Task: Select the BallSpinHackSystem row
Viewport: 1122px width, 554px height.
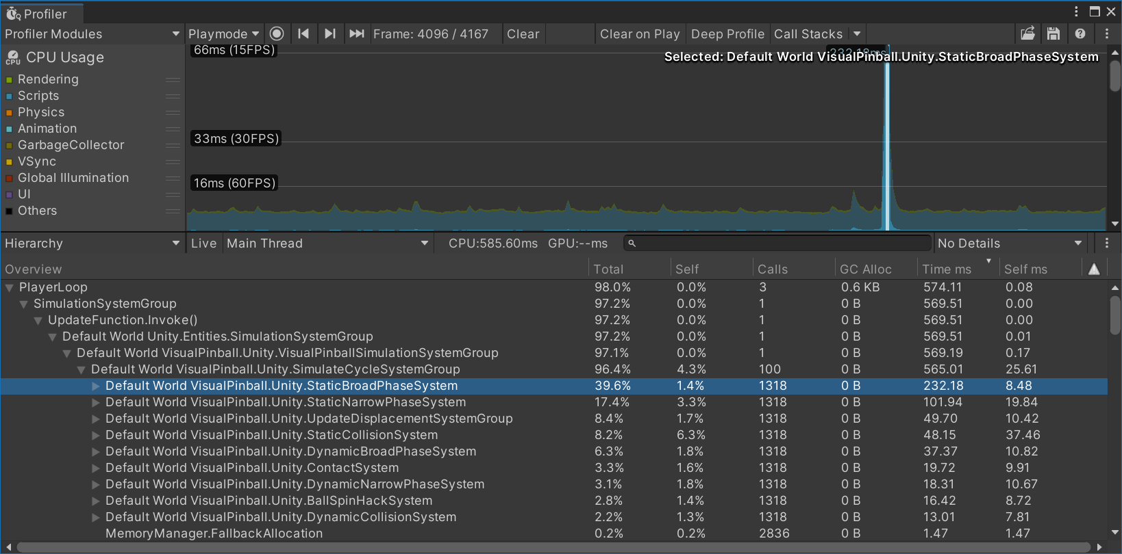Action: point(553,501)
